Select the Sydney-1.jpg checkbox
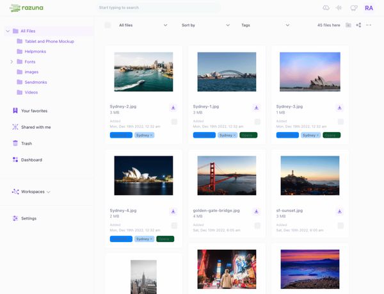384x294 pixels. (x=257, y=122)
